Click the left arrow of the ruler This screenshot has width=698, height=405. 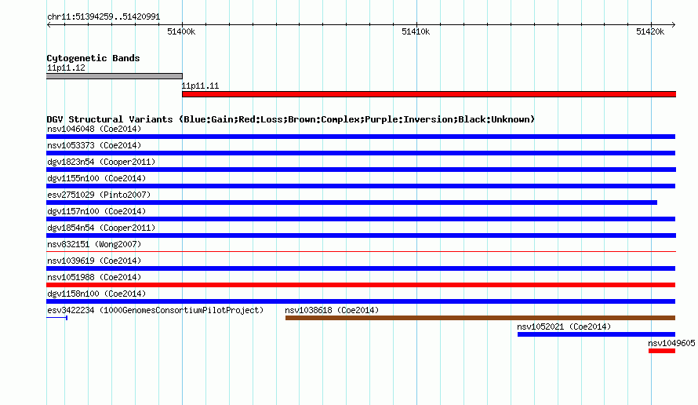tap(49, 24)
